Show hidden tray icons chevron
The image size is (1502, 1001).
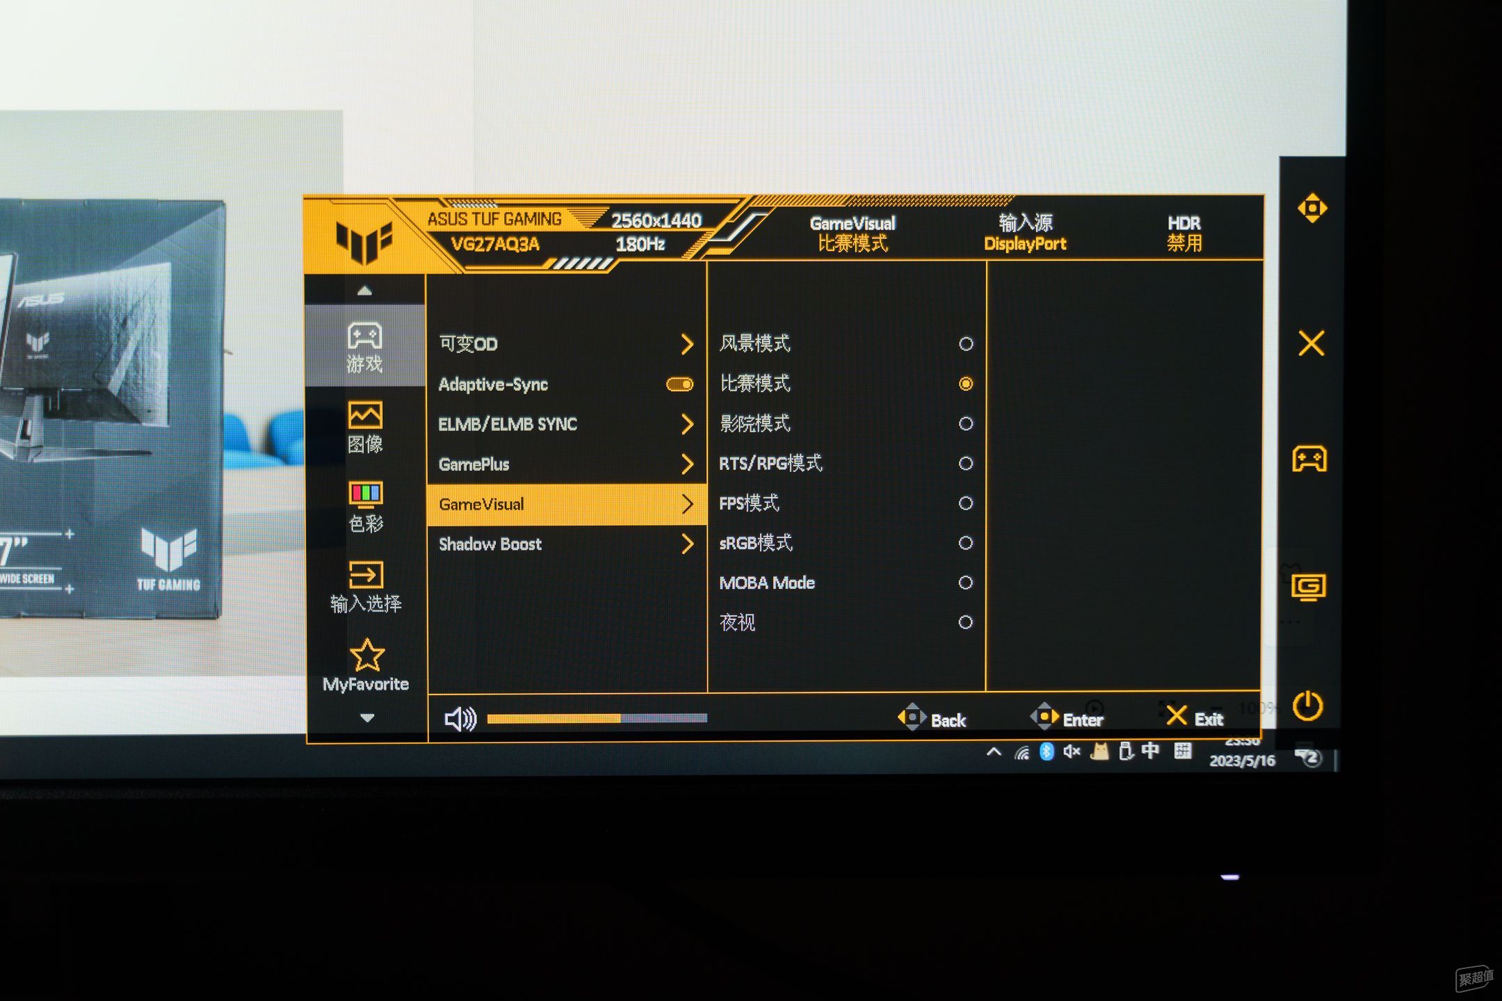[x=994, y=752]
